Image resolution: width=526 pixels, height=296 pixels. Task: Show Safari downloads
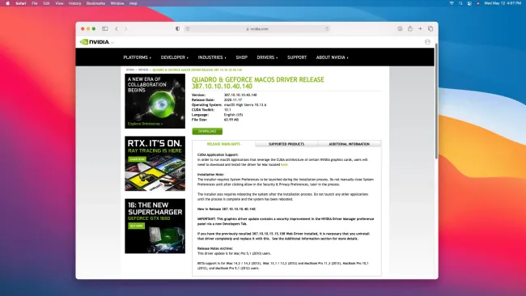pos(400,29)
